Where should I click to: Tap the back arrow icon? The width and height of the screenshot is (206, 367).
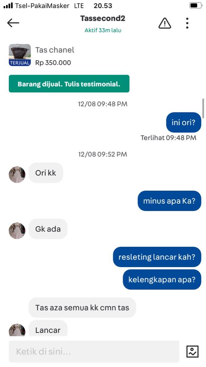pos(13,23)
